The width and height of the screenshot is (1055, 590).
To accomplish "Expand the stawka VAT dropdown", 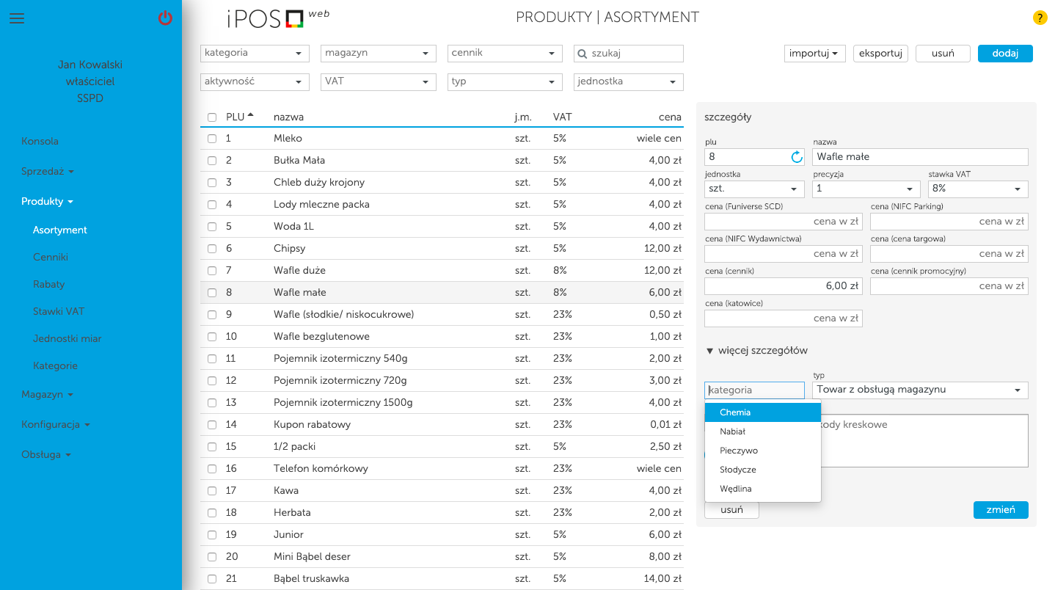I will click(x=977, y=189).
